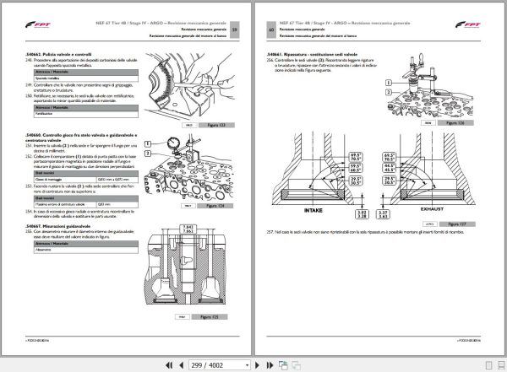Click the valve brushing illustration on page 59
Screen dimensions: 507x372
[x=189, y=86]
